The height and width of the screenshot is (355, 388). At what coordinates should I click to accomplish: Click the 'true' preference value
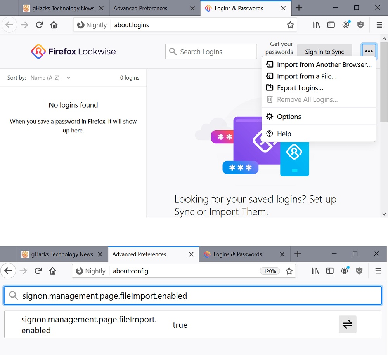tap(180, 325)
